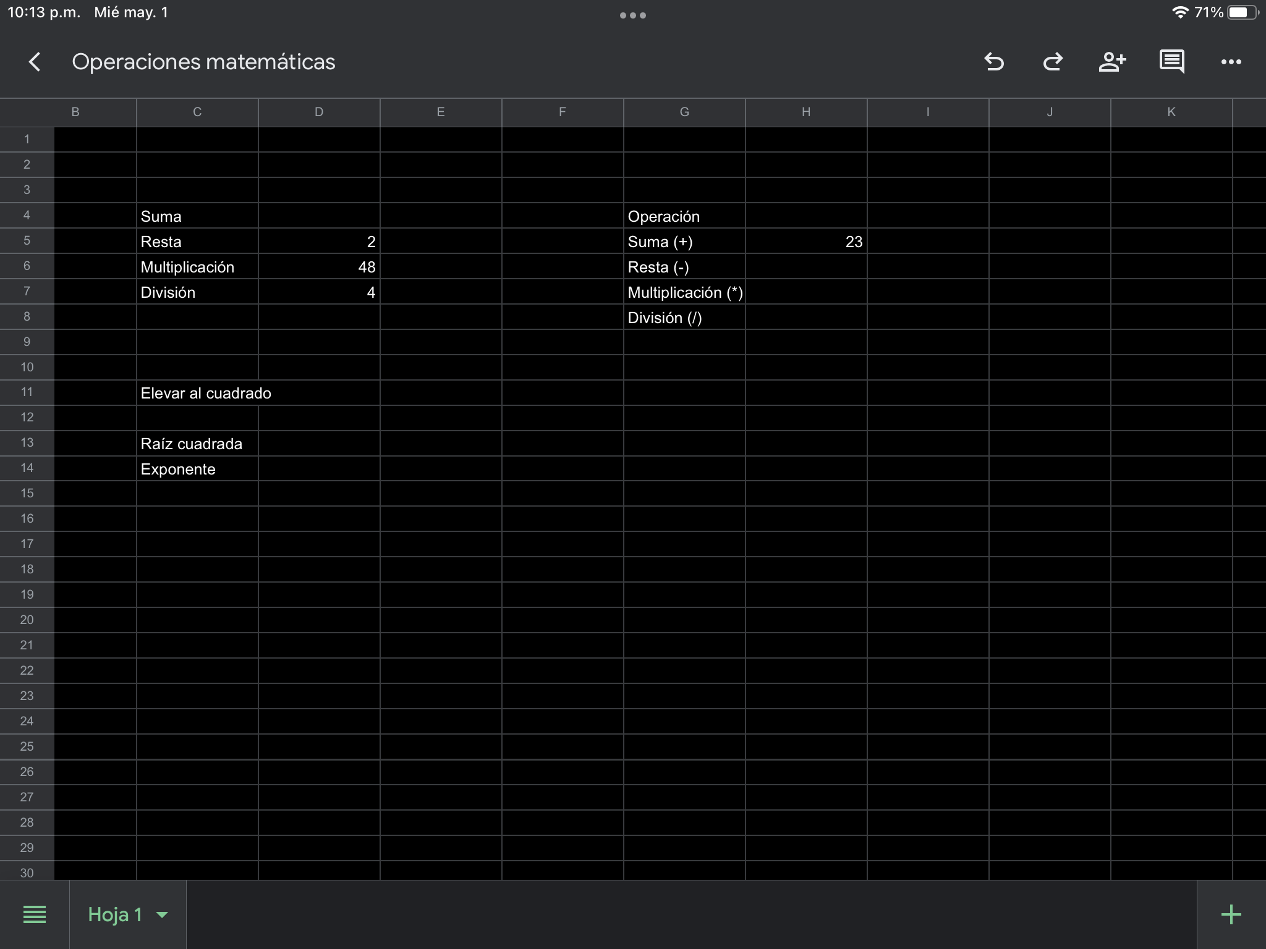
Task: Select the 'Elevar al cuadrado' cell
Action: [x=197, y=393]
